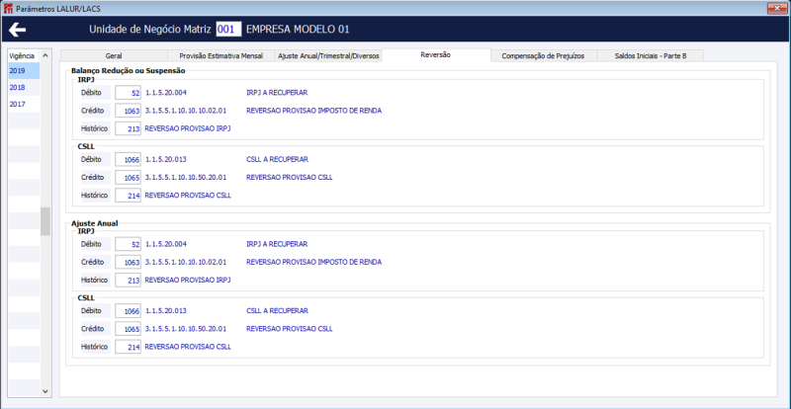Viewport: 791px width, 409px height.
Task: Click CSLL A RECUPERAR under Balanço Redução
Action: [x=277, y=159]
